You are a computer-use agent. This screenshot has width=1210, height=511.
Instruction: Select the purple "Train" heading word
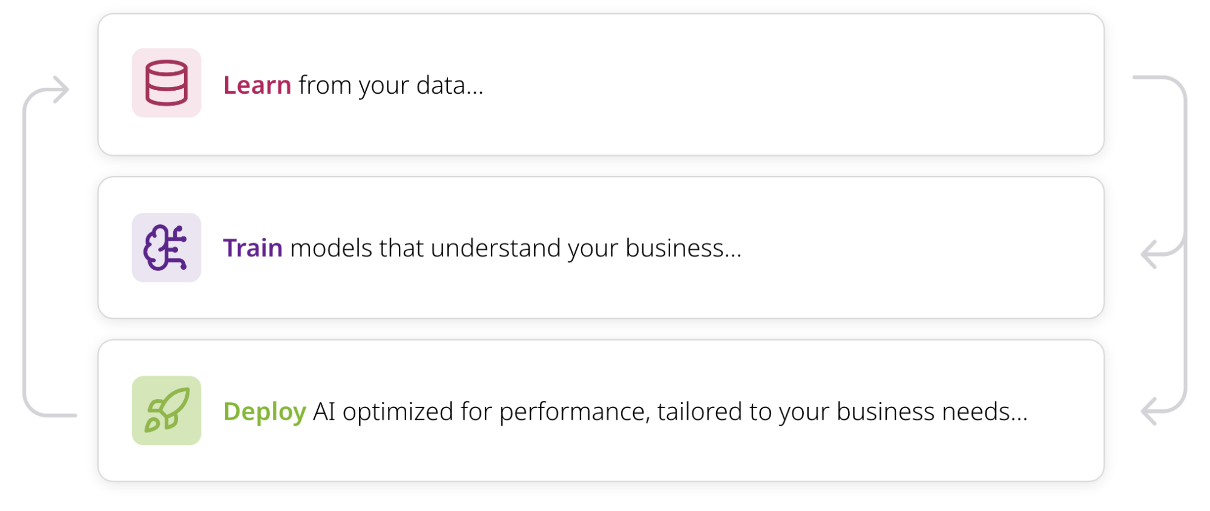[252, 248]
